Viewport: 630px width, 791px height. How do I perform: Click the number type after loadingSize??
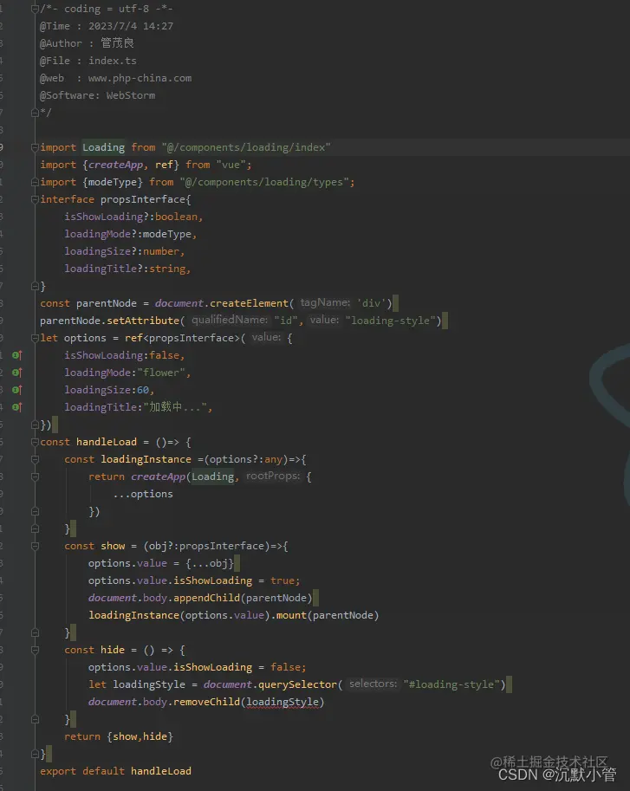pos(161,251)
